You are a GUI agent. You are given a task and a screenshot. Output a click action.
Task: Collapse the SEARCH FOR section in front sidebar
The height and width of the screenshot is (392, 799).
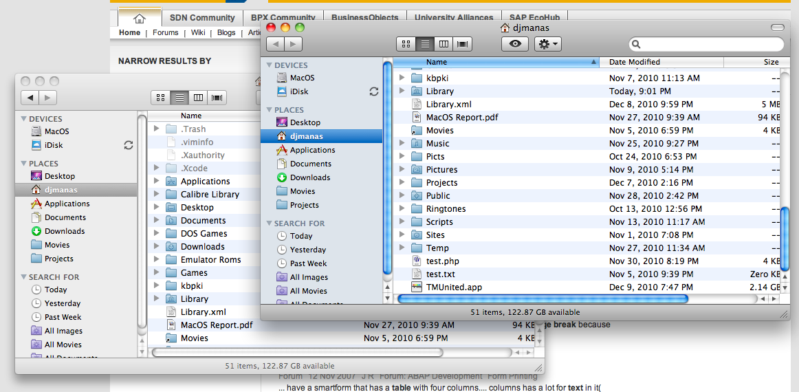(x=268, y=224)
